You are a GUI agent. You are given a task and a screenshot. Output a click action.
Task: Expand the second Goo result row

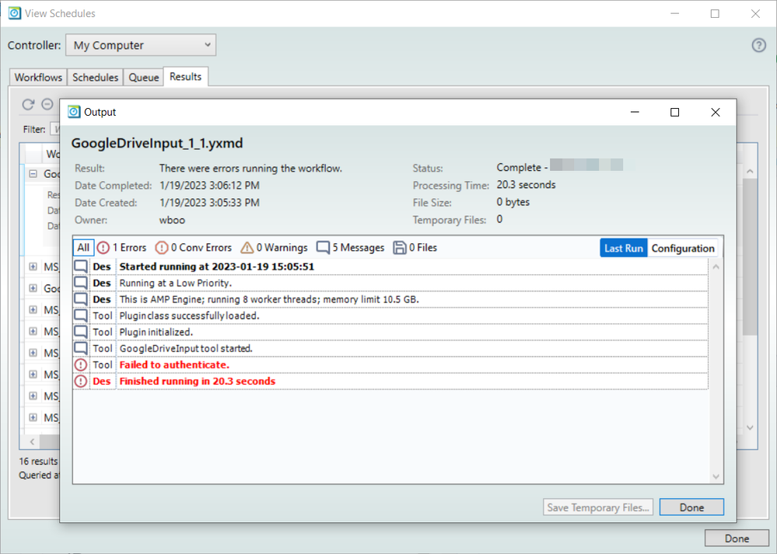33,288
